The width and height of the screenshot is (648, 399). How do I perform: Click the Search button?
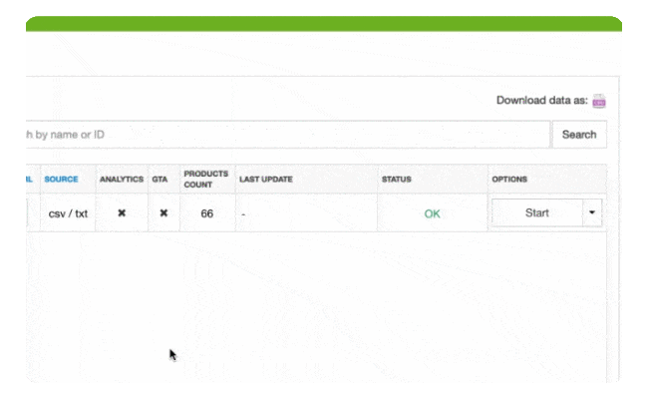coord(579,135)
